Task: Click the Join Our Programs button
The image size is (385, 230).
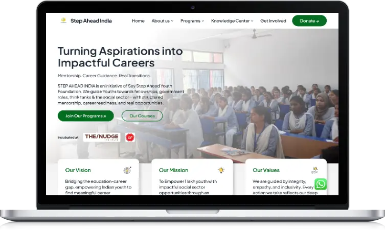Action: coord(86,116)
